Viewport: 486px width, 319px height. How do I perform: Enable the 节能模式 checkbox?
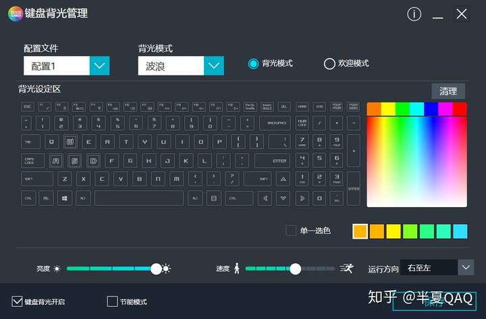coord(112,301)
